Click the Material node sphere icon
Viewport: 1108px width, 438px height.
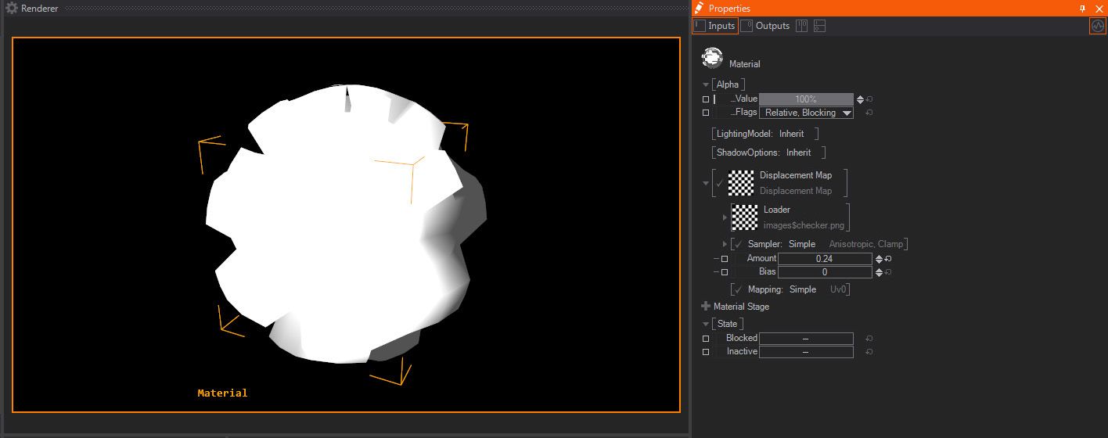(713, 59)
